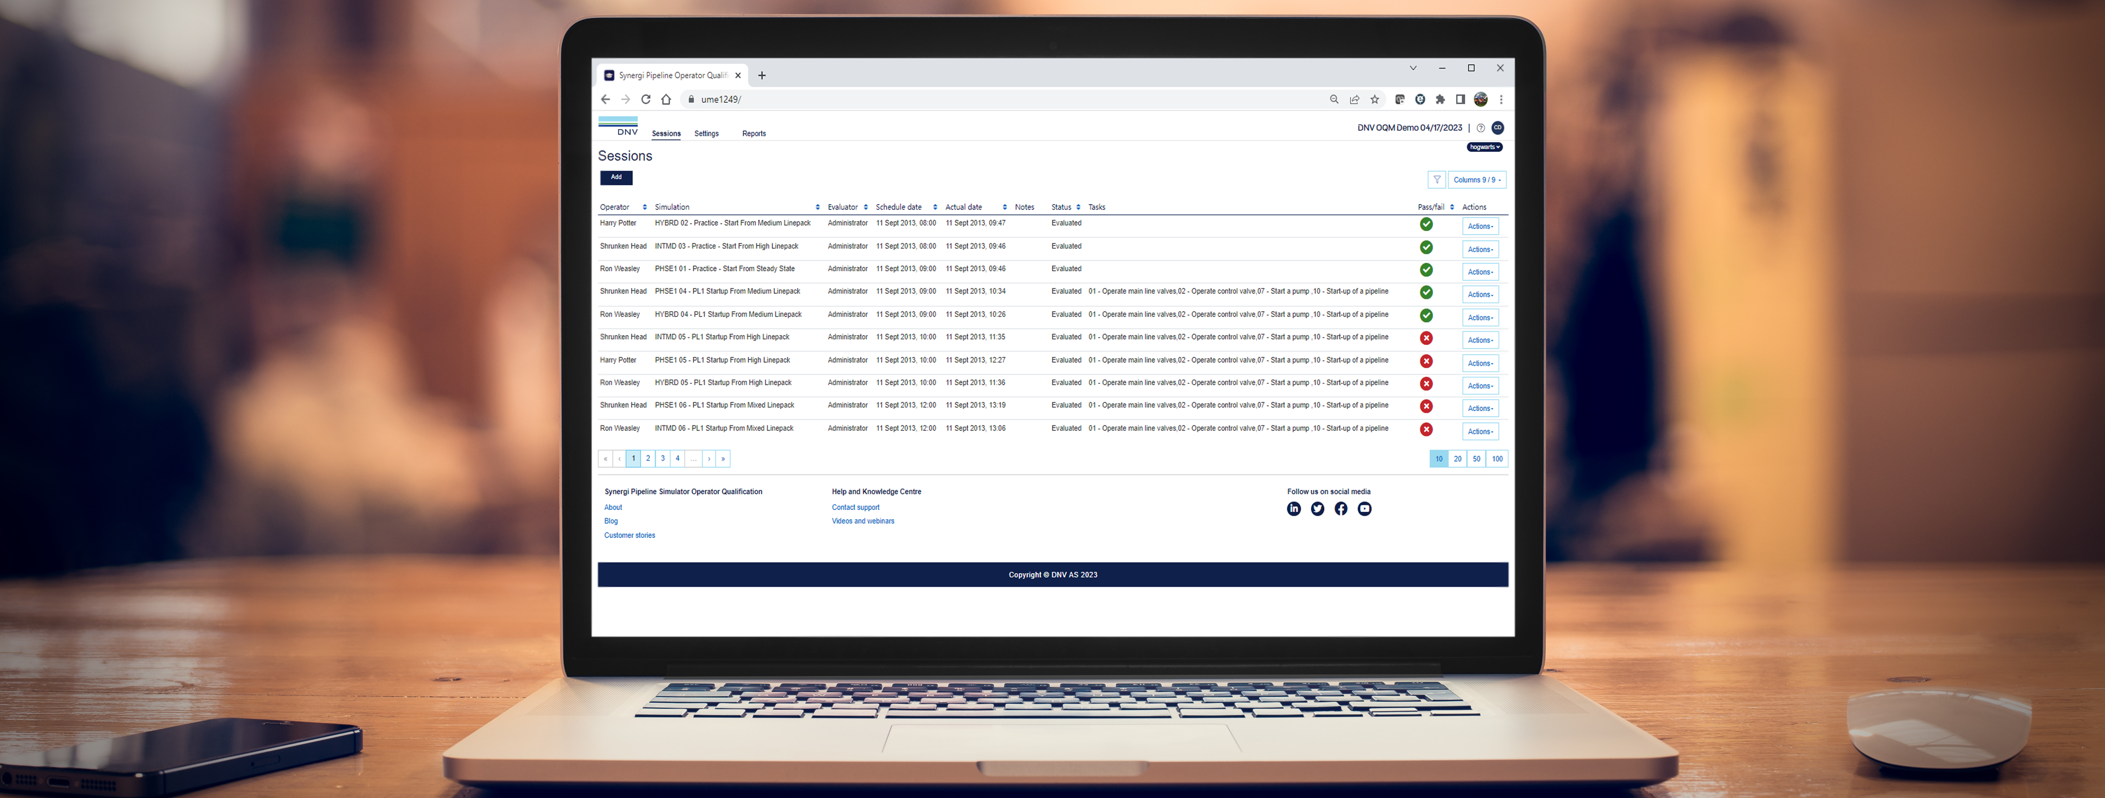Visit the Facebook social icon
Viewport: 2105px width, 798px height.
click(x=1341, y=509)
